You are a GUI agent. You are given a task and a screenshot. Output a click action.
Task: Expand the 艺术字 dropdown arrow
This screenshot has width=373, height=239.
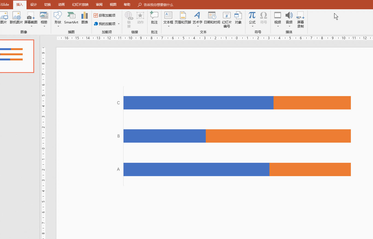tap(198, 26)
